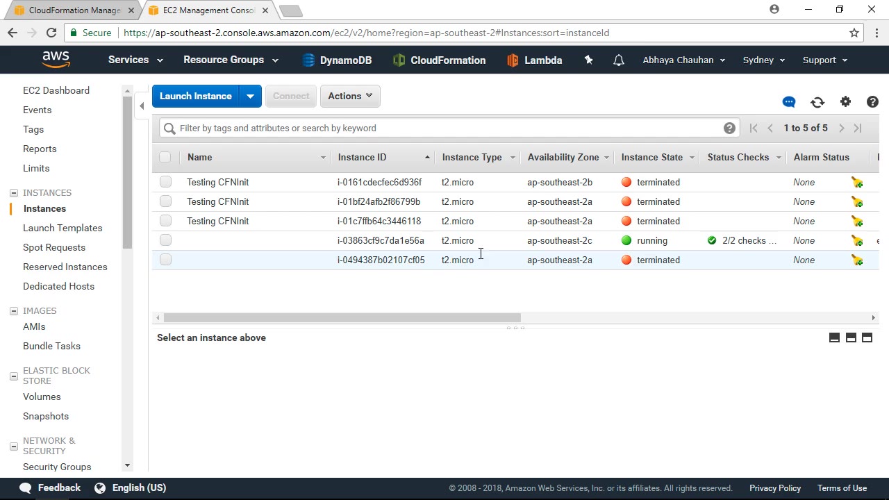Go to first page of results

(754, 128)
